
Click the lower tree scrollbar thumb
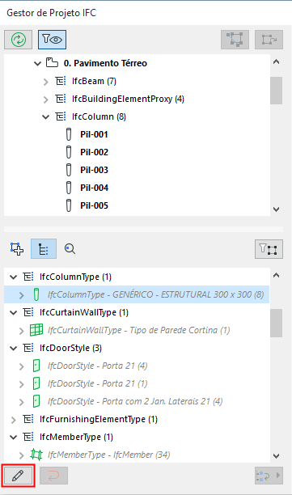point(276,324)
